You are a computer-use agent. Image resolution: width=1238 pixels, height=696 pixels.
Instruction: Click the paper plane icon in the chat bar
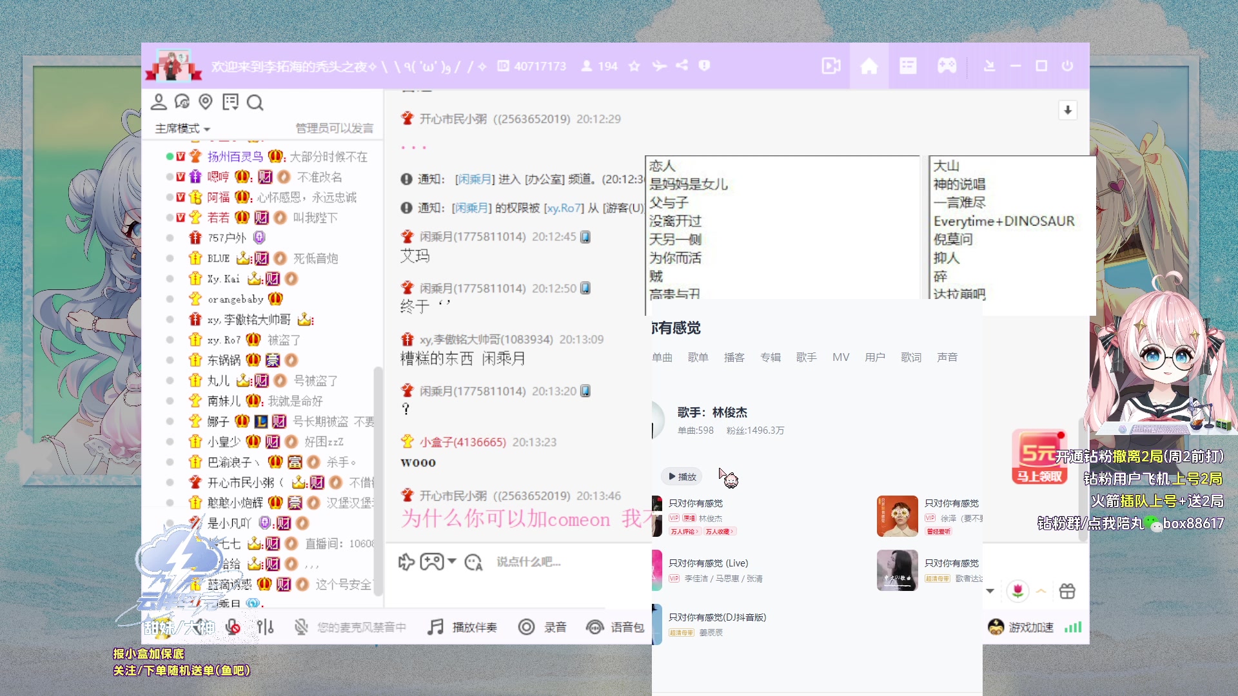(405, 562)
